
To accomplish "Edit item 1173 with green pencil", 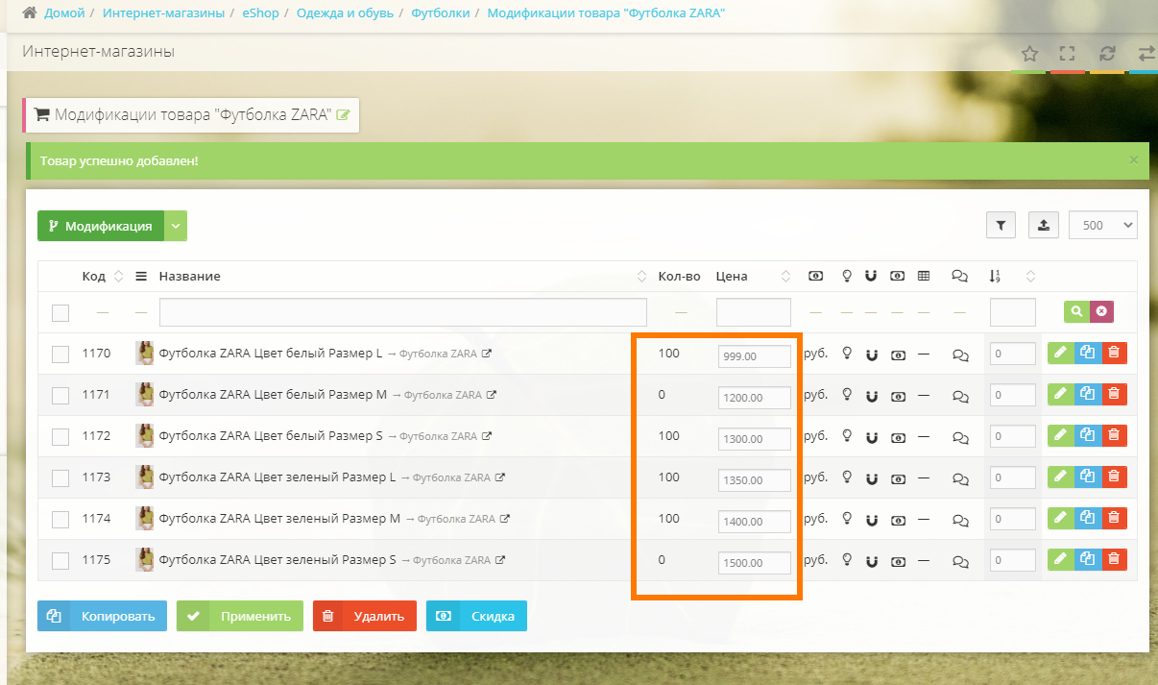I will [x=1060, y=477].
